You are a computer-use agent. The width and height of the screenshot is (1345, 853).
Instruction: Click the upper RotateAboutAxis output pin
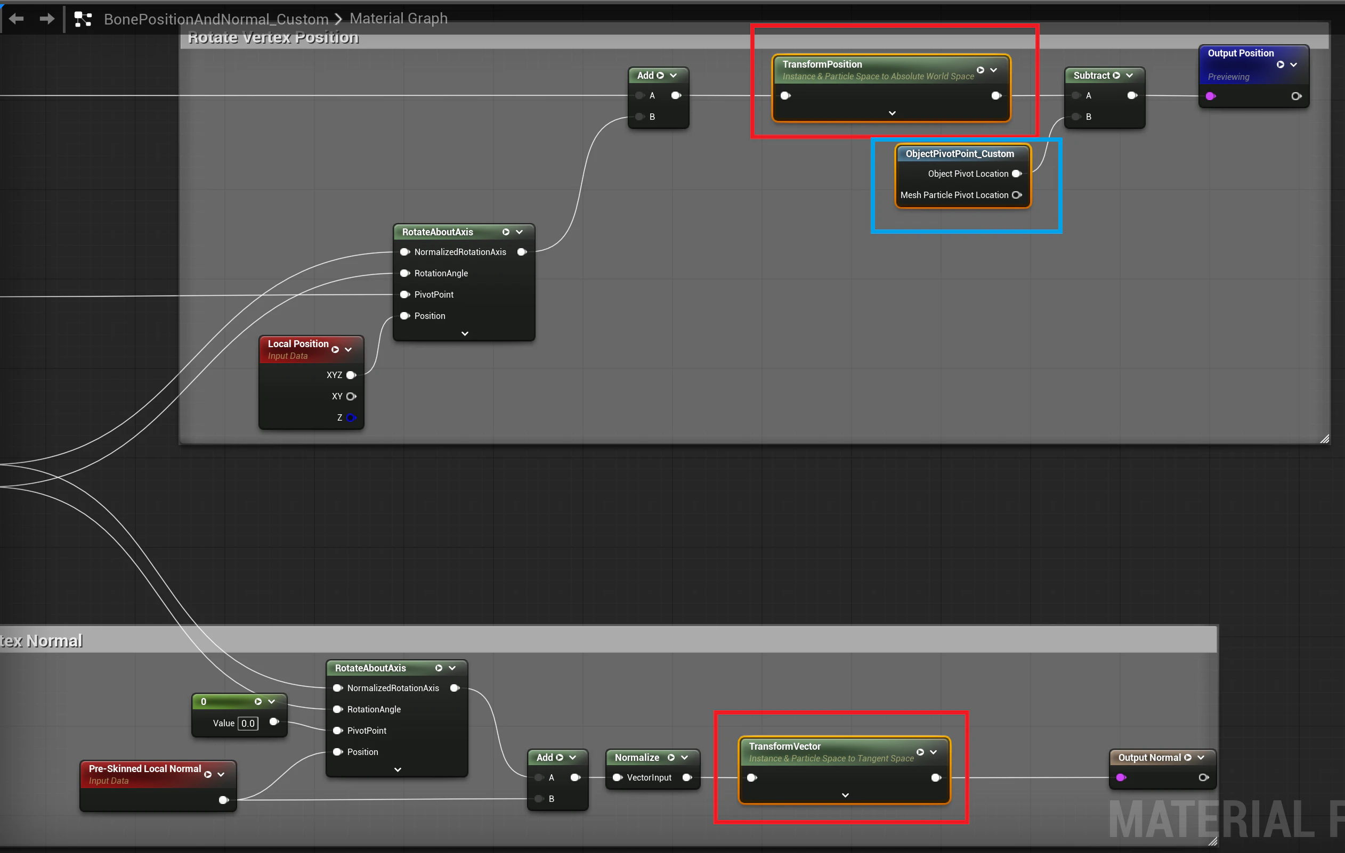522,252
